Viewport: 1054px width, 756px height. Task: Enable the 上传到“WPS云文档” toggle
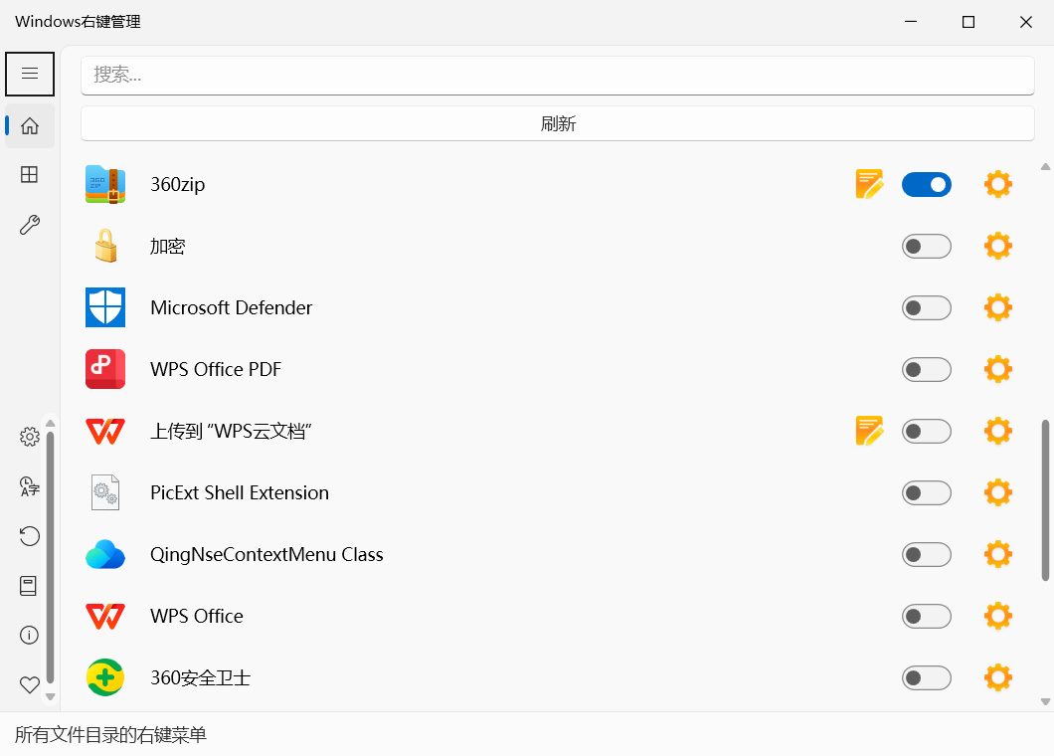(x=927, y=431)
